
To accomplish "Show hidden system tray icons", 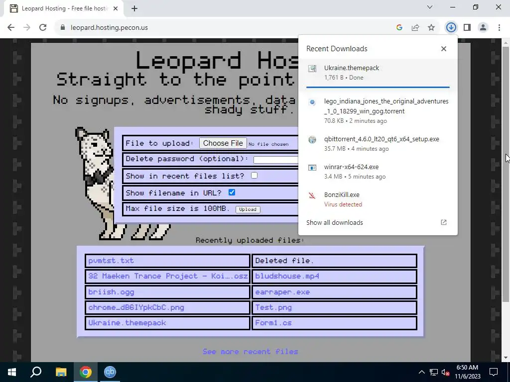I will (x=421, y=372).
